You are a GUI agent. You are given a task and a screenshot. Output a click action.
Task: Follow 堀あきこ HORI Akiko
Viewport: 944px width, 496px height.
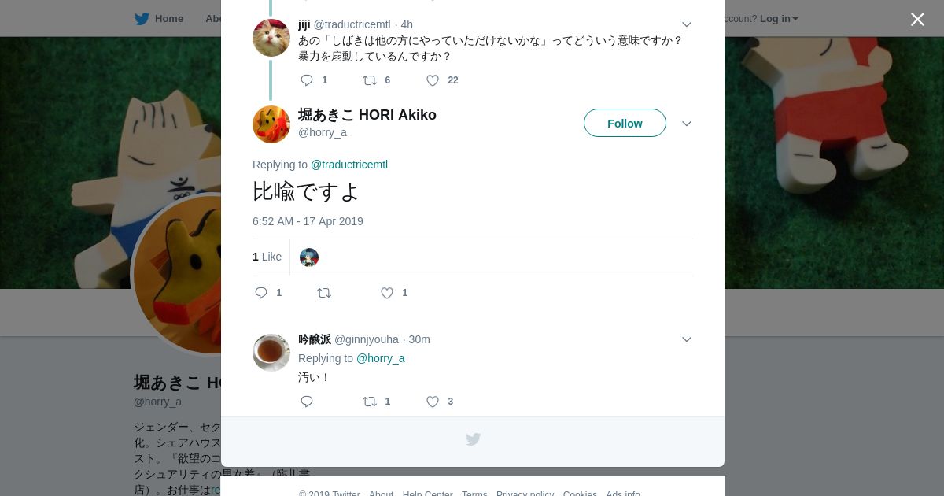[625, 124]
